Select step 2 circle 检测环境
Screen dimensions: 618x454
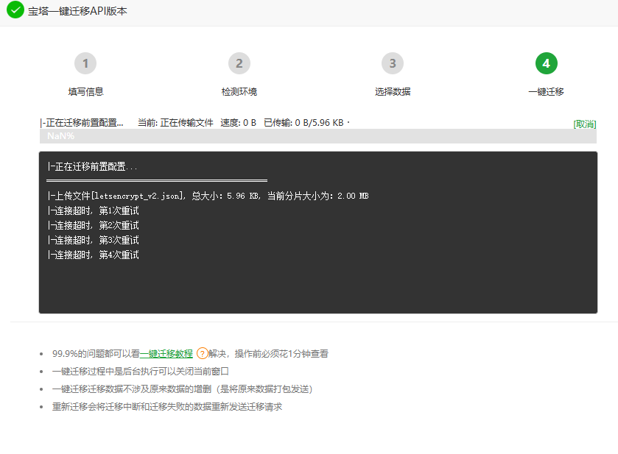(x=239, y=63)
